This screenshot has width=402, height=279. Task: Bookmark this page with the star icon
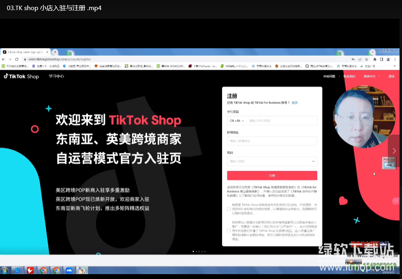click(x=366, y=59)
